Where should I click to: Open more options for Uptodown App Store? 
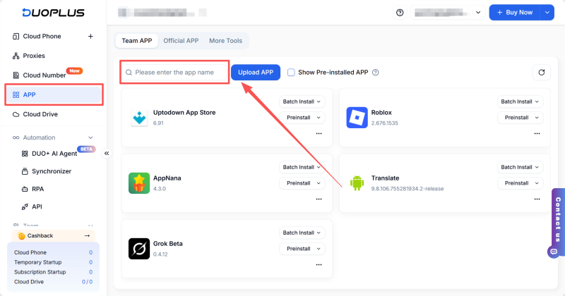319,133
